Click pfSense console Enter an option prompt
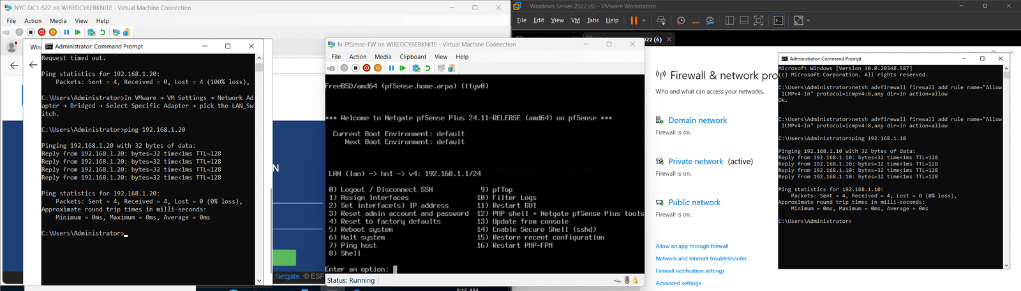This screenshot has height=291, width=1021. [357, 269]
